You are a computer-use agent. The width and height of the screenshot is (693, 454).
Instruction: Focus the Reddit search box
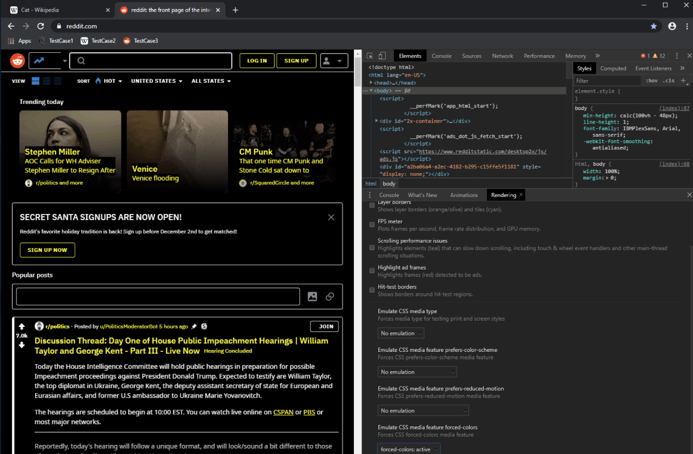pyautogui.click(x=151, y=61)
